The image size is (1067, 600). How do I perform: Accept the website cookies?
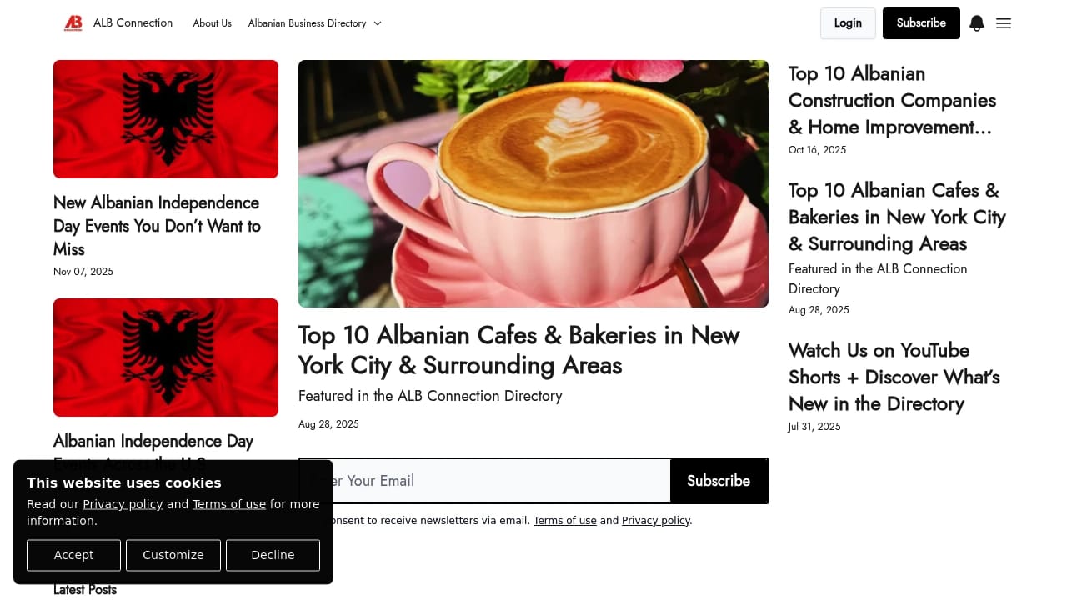pos(73,555)
